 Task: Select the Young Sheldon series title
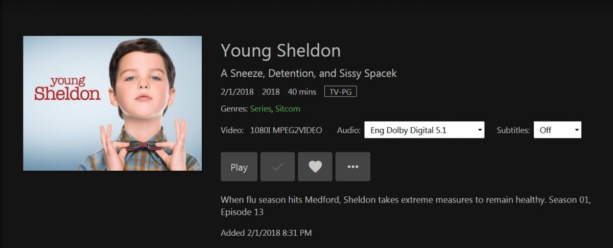click(280, 51)
